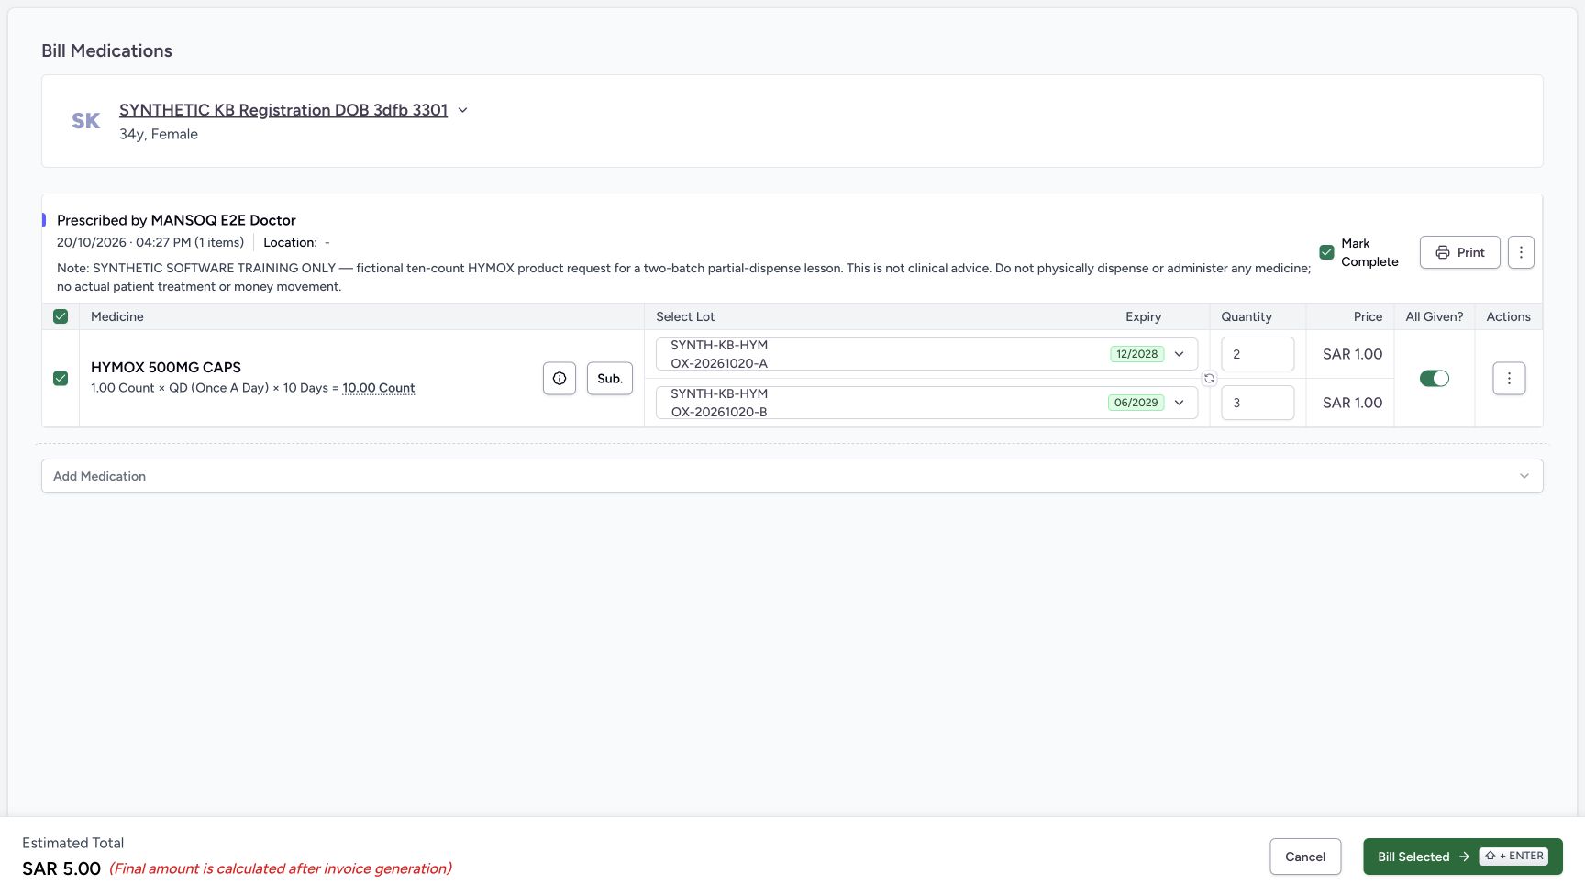This screenshot has width=1585, height=896.
Task: Click the SAR 5.00 estimated total
Action: [61, 868]
